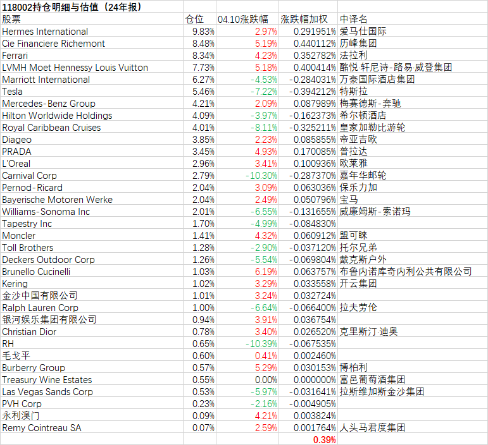The height and width of the screenshot is (445, 488).
Task: Click the 皇家加勒比游轮 translation cell
Action: pos(413,127)
